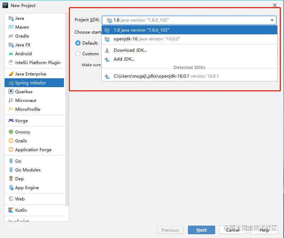Select Go Modules in the list

[34, 170]
